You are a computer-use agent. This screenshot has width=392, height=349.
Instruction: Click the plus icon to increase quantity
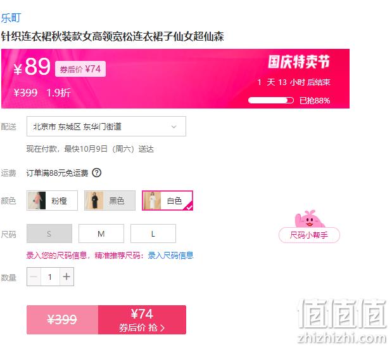pyautogui.click(x=66, y=277)
